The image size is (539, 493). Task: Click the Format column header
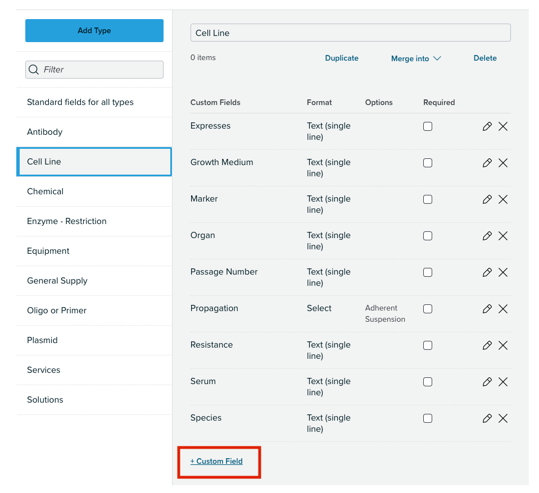[x=319, y=102]
